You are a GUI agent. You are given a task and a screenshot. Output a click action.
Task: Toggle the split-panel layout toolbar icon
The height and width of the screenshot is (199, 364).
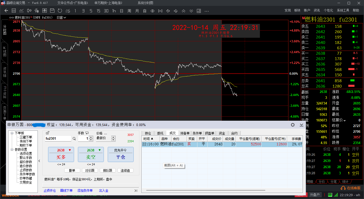(x=199, y=11)
